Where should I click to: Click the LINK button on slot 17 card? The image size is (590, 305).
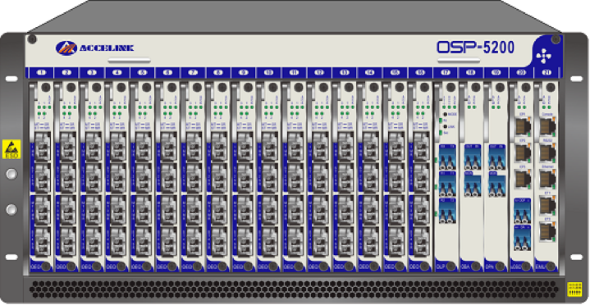click(x=445, y=127)
